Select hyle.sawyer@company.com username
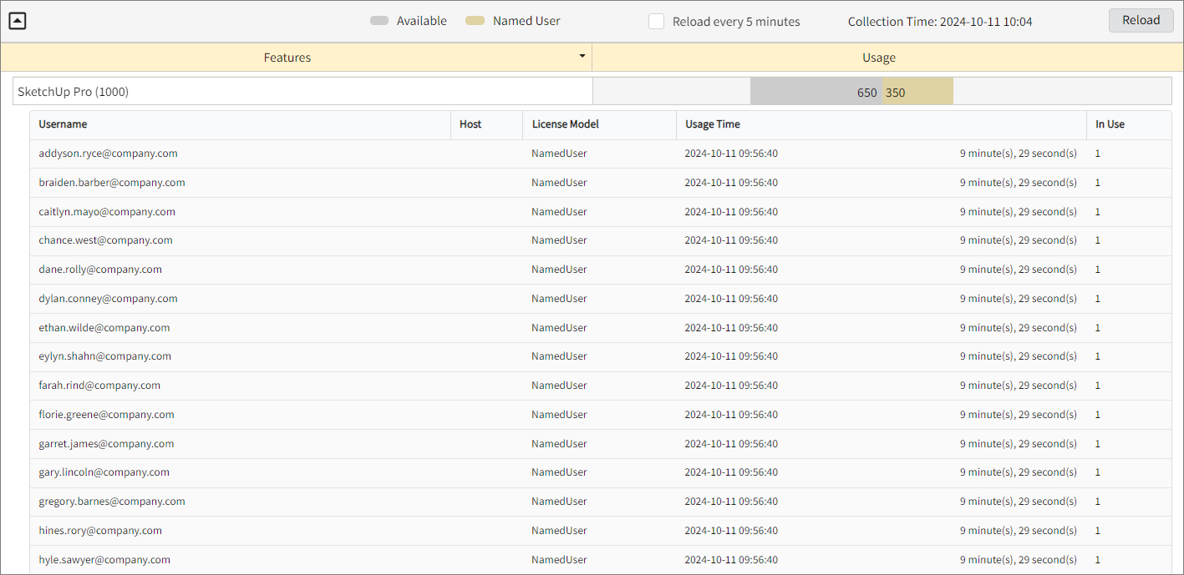This screenshot has width=1184, height=575. [104, 560]
